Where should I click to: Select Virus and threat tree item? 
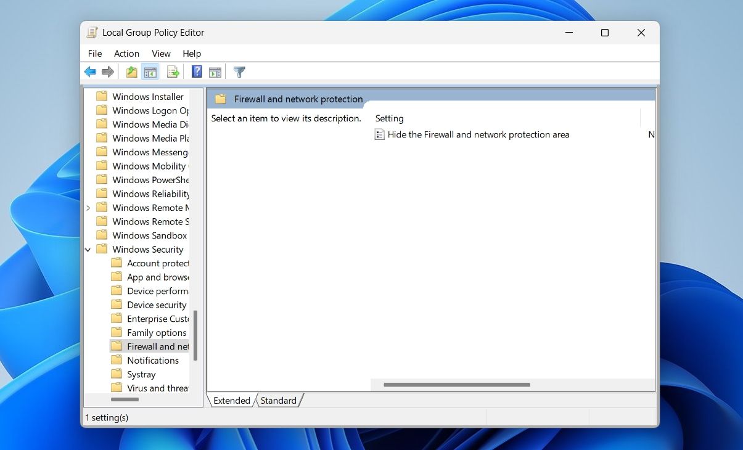click(x=158, y=388)
